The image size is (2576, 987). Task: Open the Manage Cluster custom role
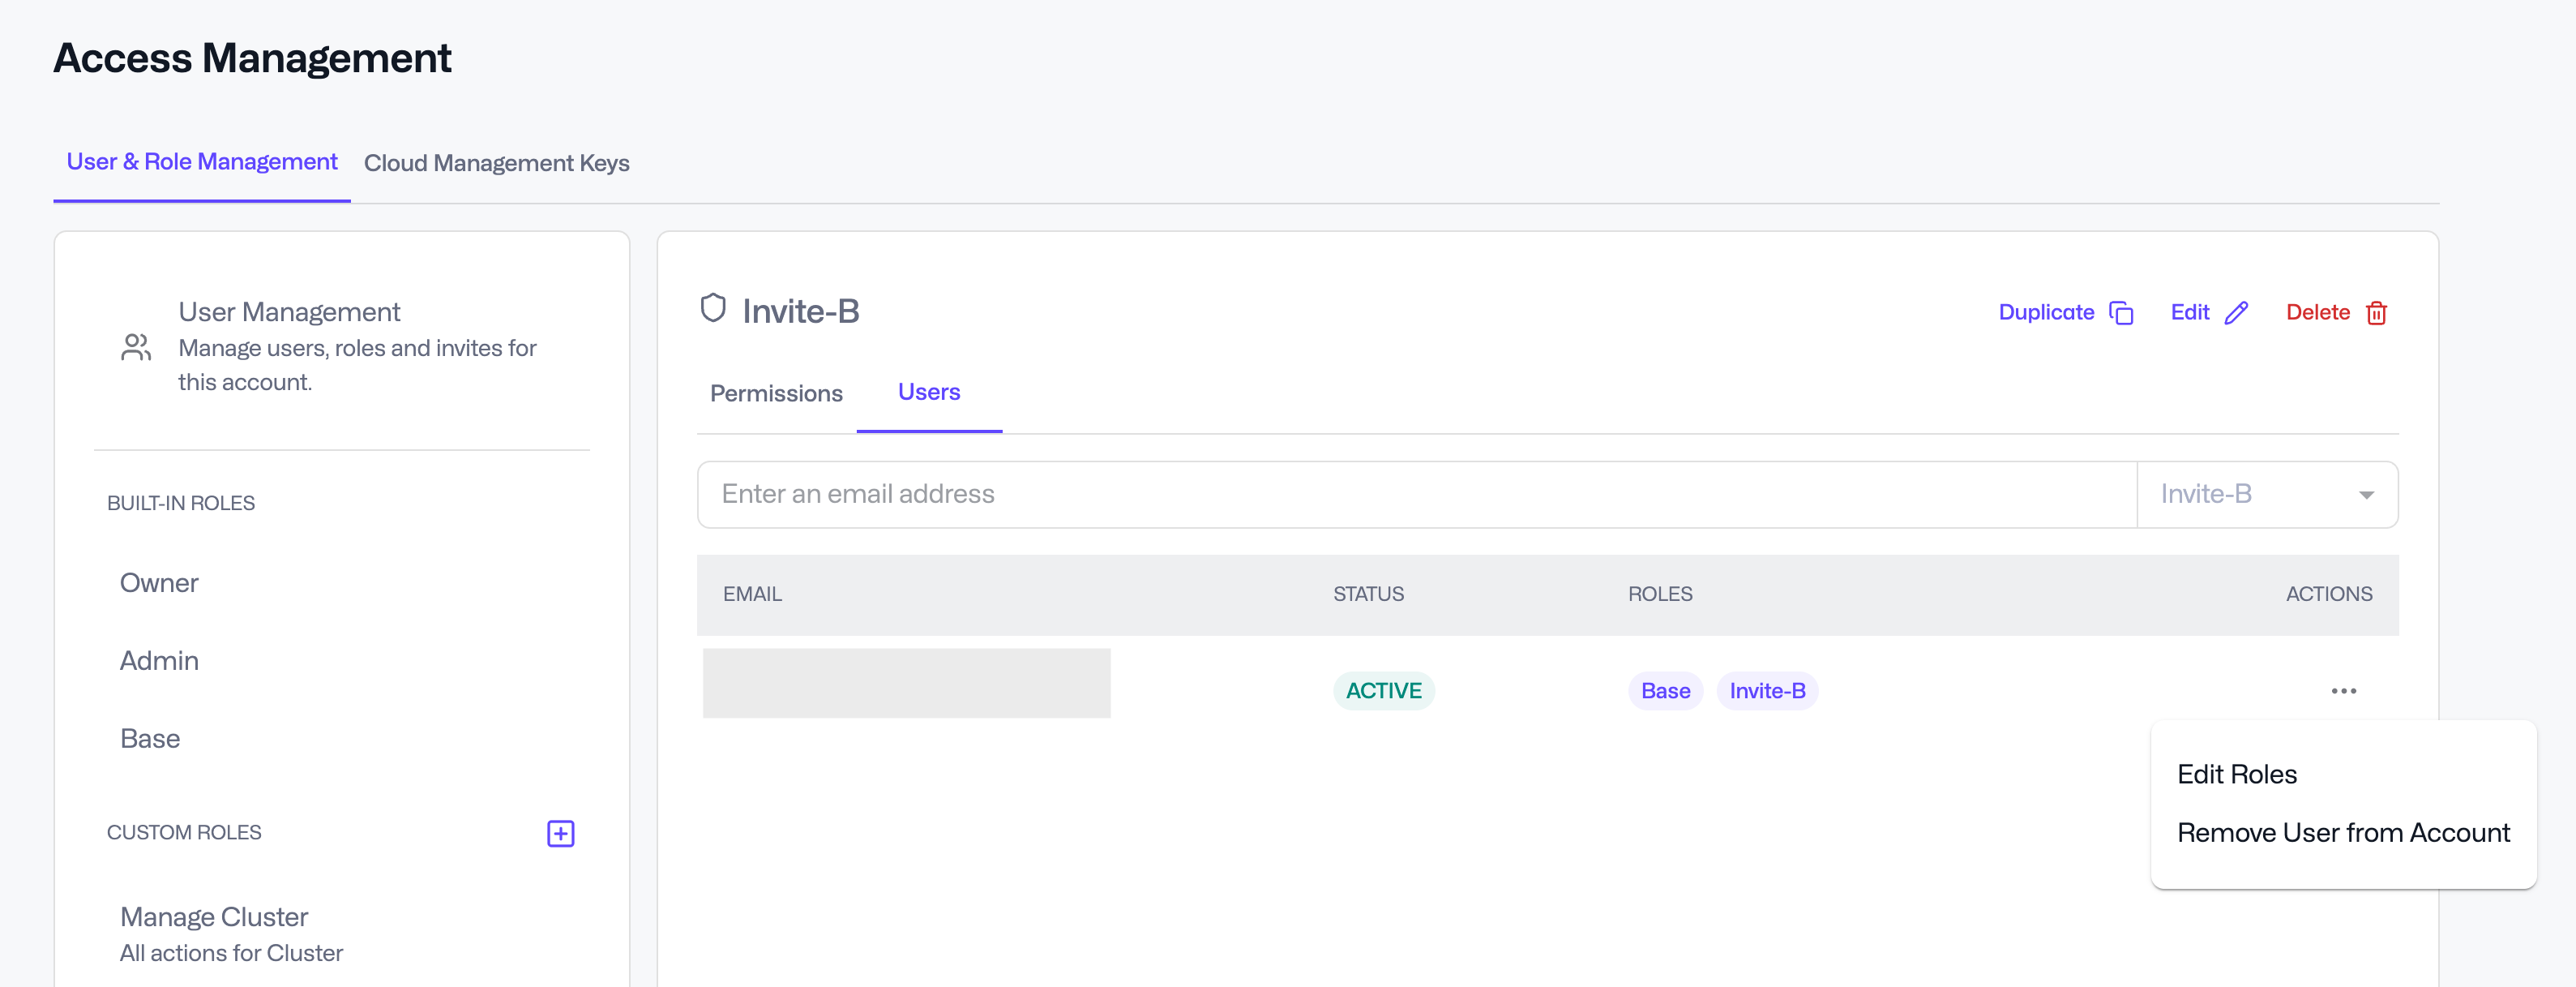pyautogui.click(x=214, y=917)
